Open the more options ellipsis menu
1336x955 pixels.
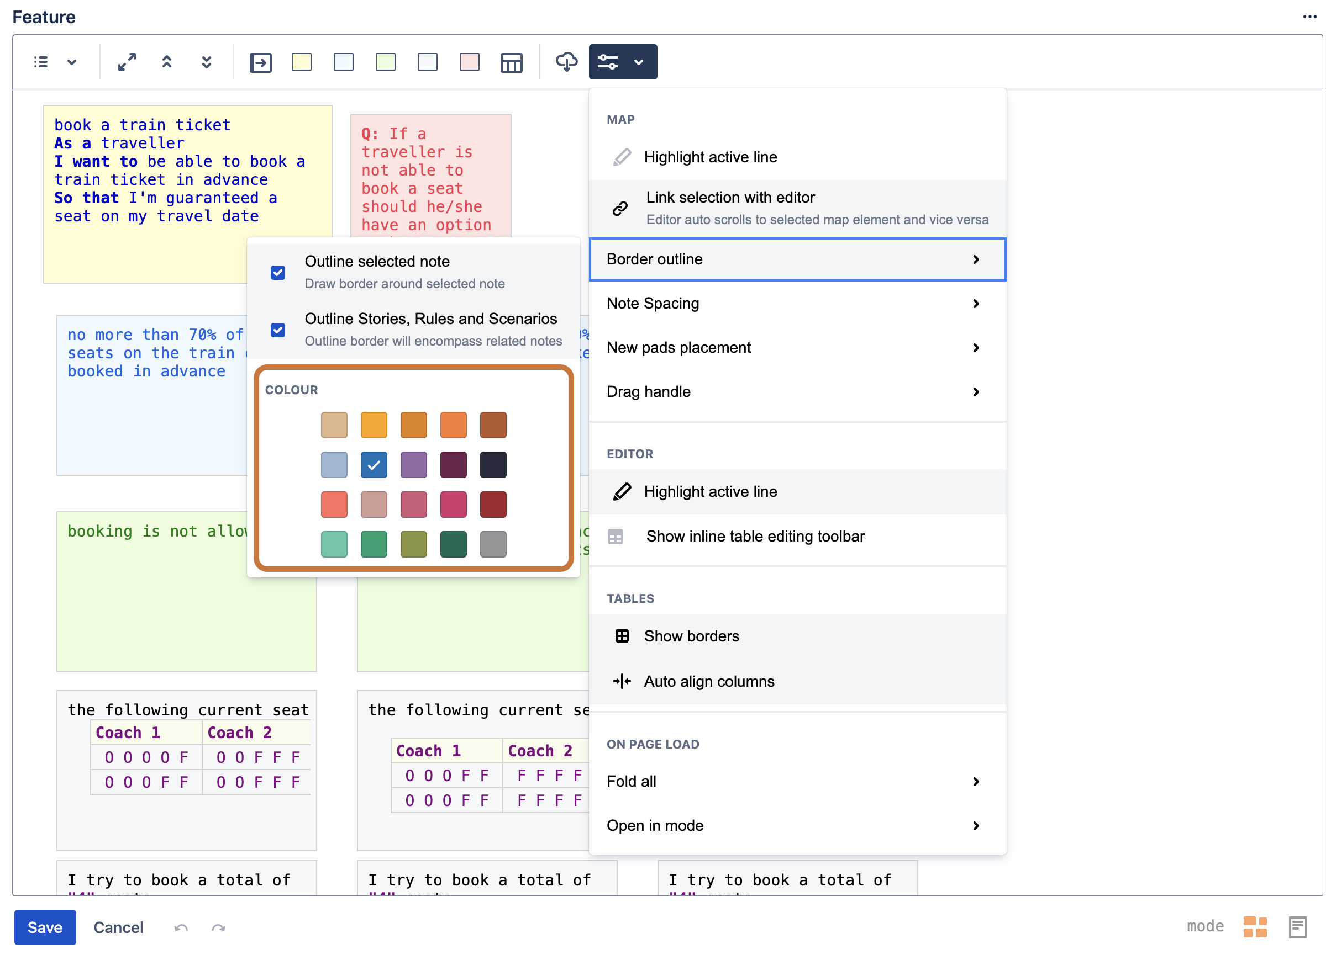coord(1309,17)
